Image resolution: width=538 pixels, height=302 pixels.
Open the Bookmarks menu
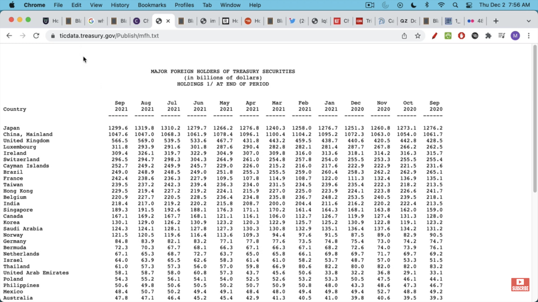tap(152, 5)
